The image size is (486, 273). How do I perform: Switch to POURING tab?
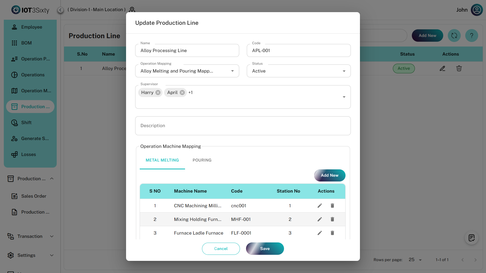coord(202,160)
